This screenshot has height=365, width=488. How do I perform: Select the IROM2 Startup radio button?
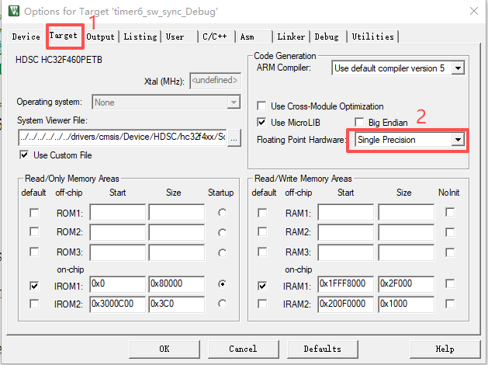222,304
